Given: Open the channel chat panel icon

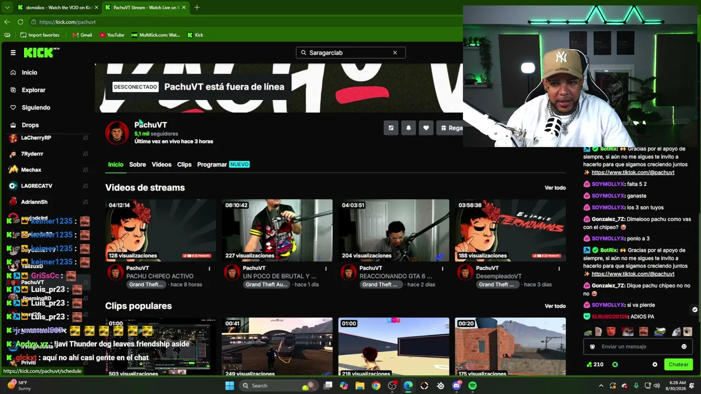Looking at the screenshot, I should point(391,128).
